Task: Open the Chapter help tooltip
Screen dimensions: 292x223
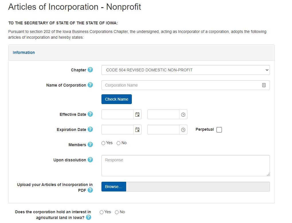Action: pyautogui.click(x=90, y=70)
